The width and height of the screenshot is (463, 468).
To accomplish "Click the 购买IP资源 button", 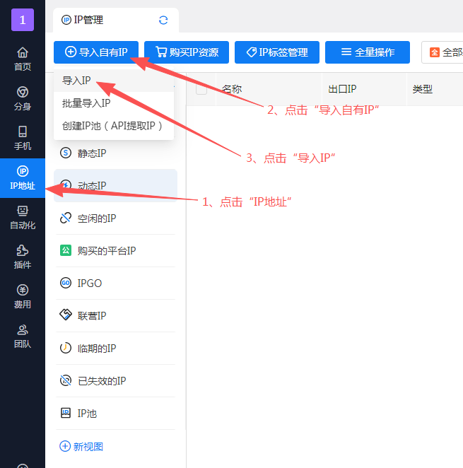I will (x=187, y=52).
